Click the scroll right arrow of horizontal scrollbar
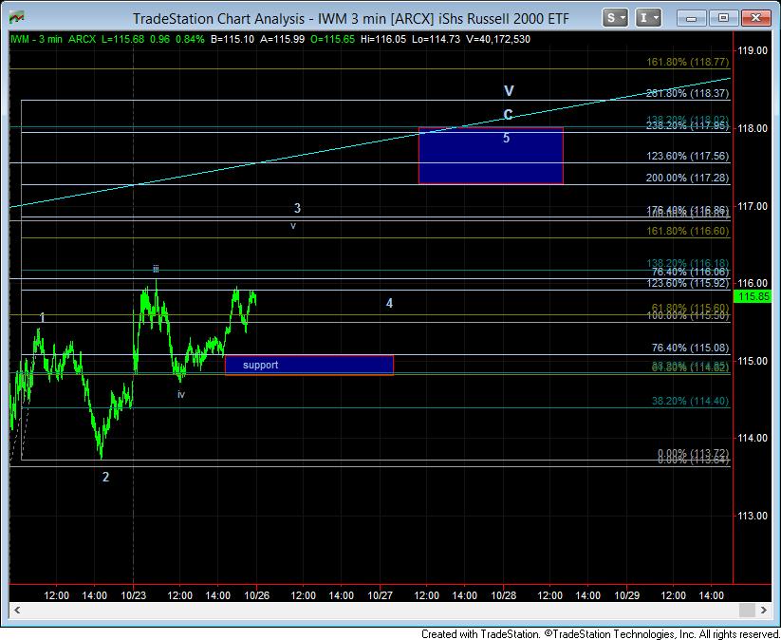Screen dimensions: 781x640 [764, 610]
